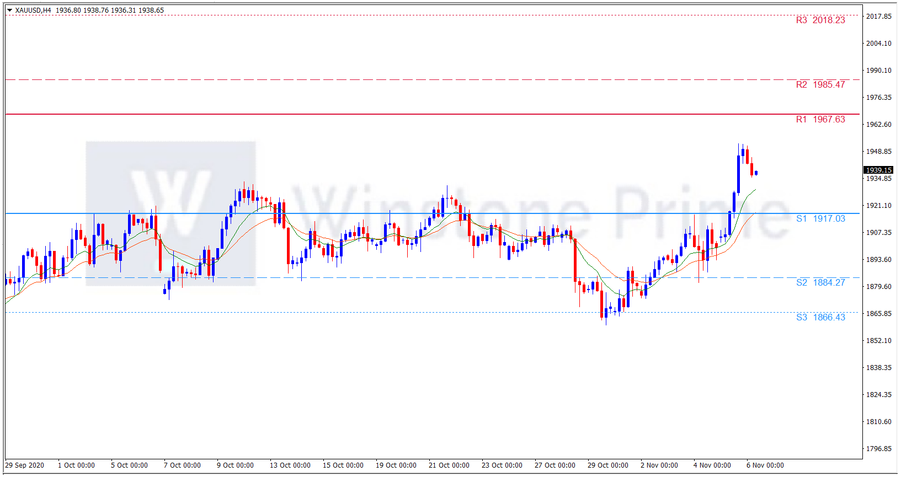The height and width of the screenshot is (477, 901).
Task: Click the XAUUSD,H4 symbol title text
Action: coord(33,10)
